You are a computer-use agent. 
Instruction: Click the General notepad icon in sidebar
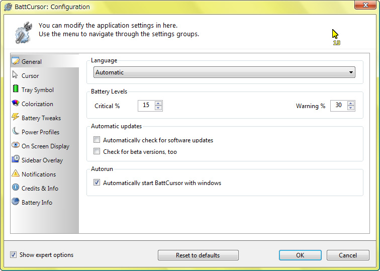[x=16, y=61]
